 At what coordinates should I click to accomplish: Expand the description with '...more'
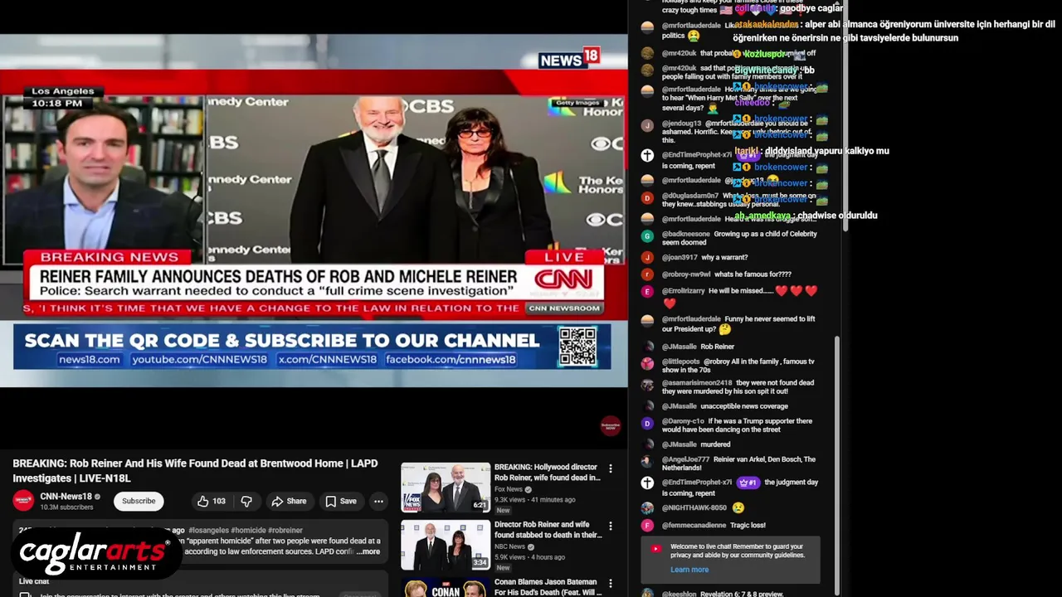point(368,551)
